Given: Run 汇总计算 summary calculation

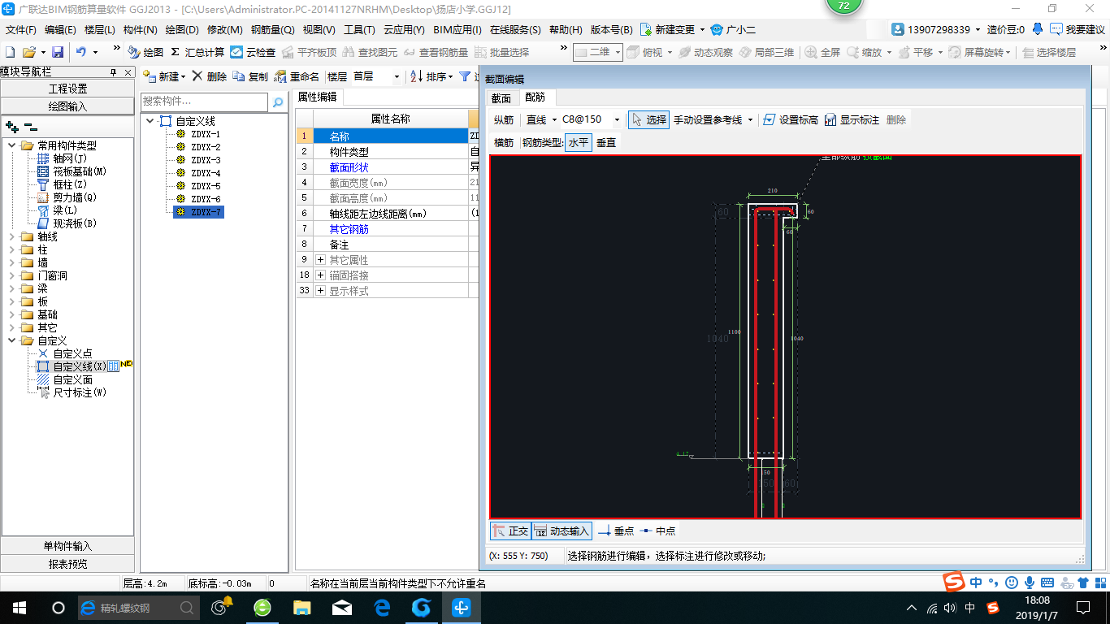Looking at the screenshot, I should pyautogui.click(x=197, y=52).
